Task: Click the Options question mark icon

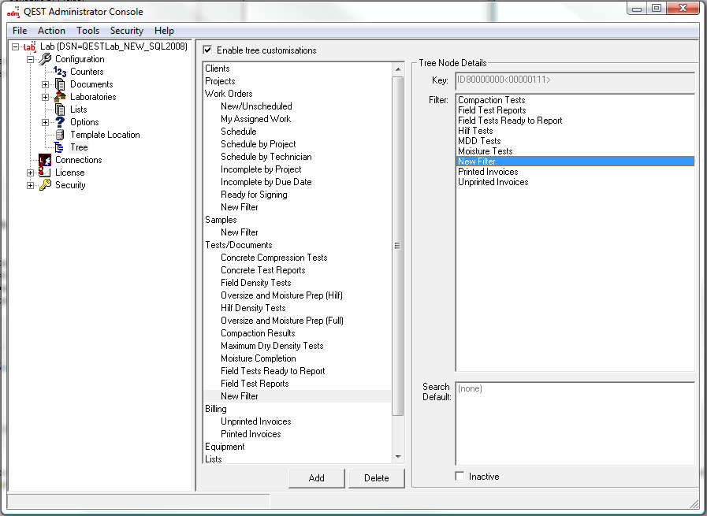Action: [x=60, y=122]
